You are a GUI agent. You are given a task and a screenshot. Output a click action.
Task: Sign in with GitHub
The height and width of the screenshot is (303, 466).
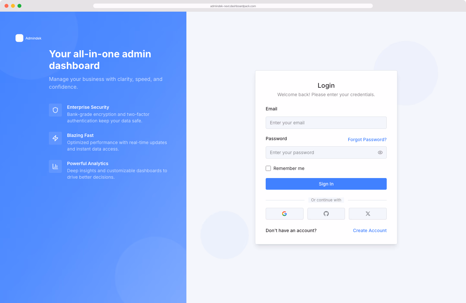coord(326,214)
